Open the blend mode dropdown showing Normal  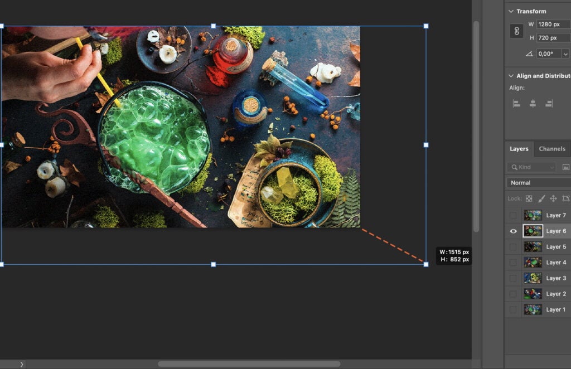538,182
